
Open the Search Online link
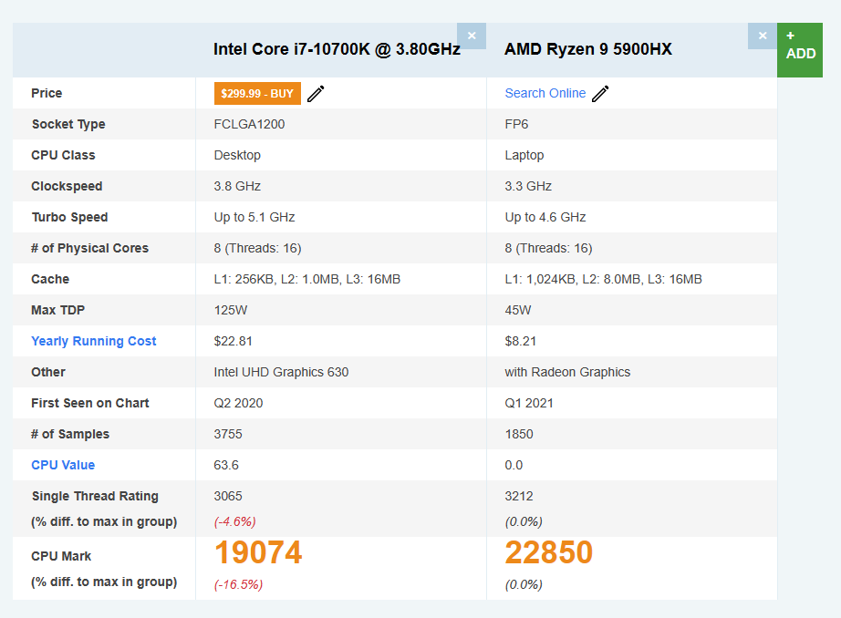tap(545, 93)
